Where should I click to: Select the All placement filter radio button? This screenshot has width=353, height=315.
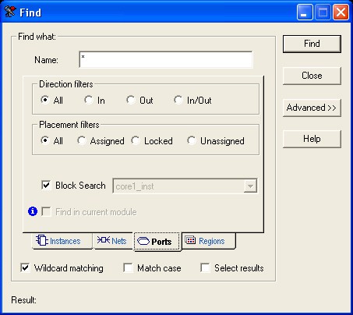[x=45, y=140]
